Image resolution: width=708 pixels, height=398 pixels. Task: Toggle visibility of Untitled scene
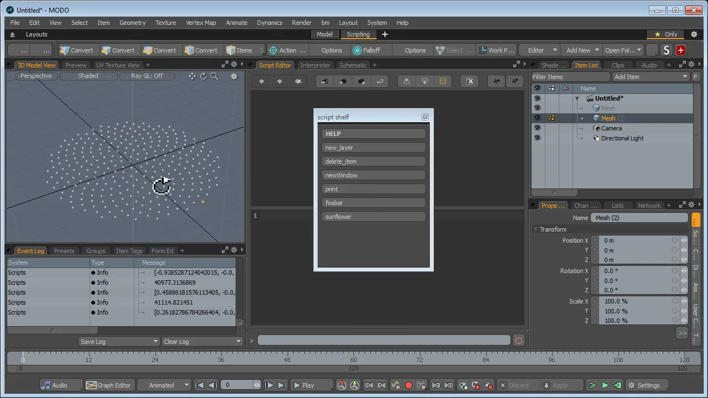point(537,98)
